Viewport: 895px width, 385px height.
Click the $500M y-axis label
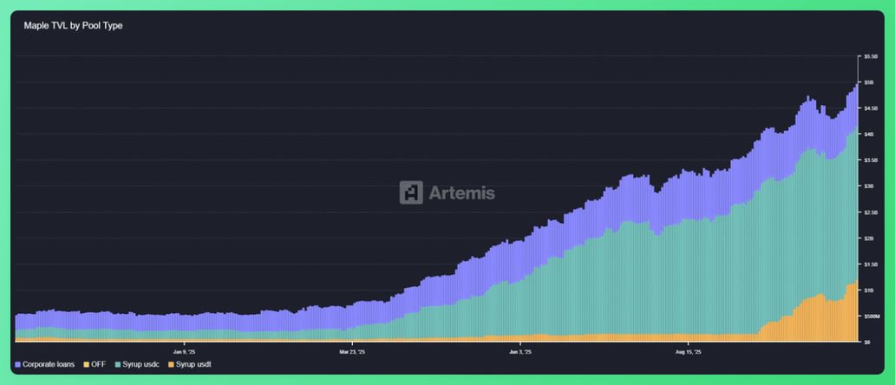872,316
